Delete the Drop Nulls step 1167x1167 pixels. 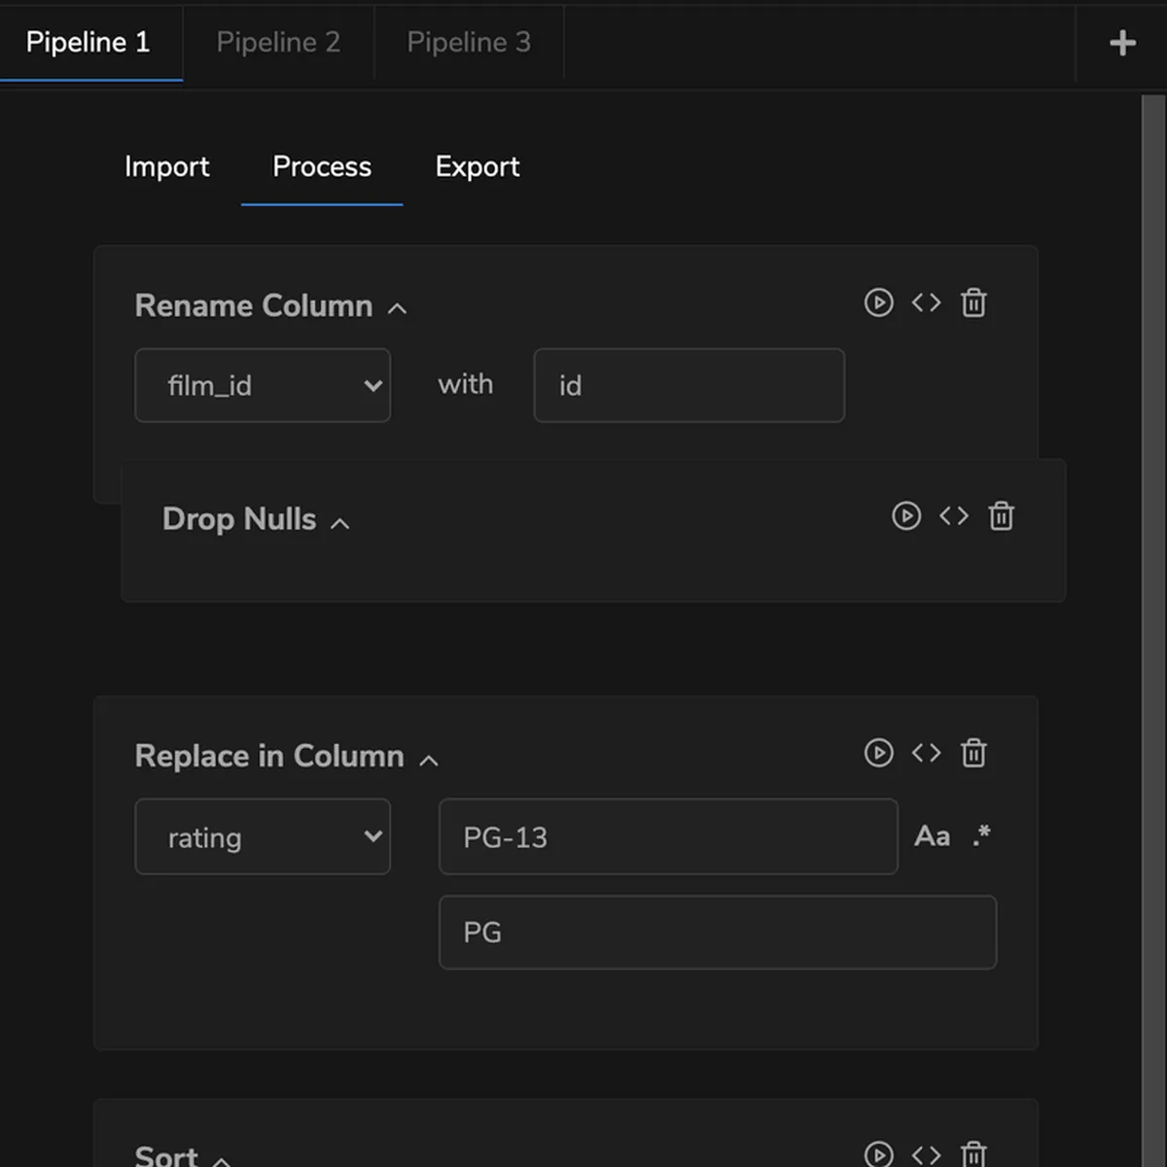1002,515
